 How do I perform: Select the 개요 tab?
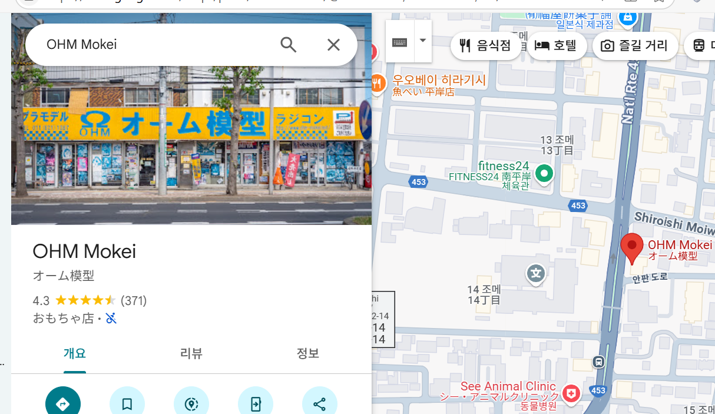pyautogui.click(x=75, y=354)
